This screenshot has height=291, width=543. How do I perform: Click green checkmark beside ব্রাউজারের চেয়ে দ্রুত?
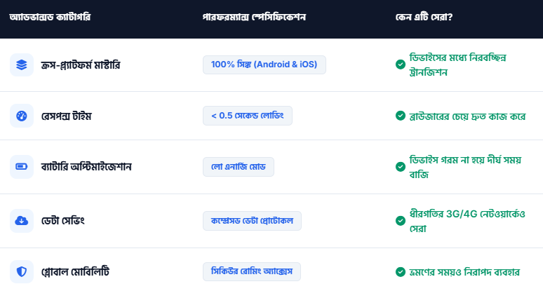click(400, 116)
